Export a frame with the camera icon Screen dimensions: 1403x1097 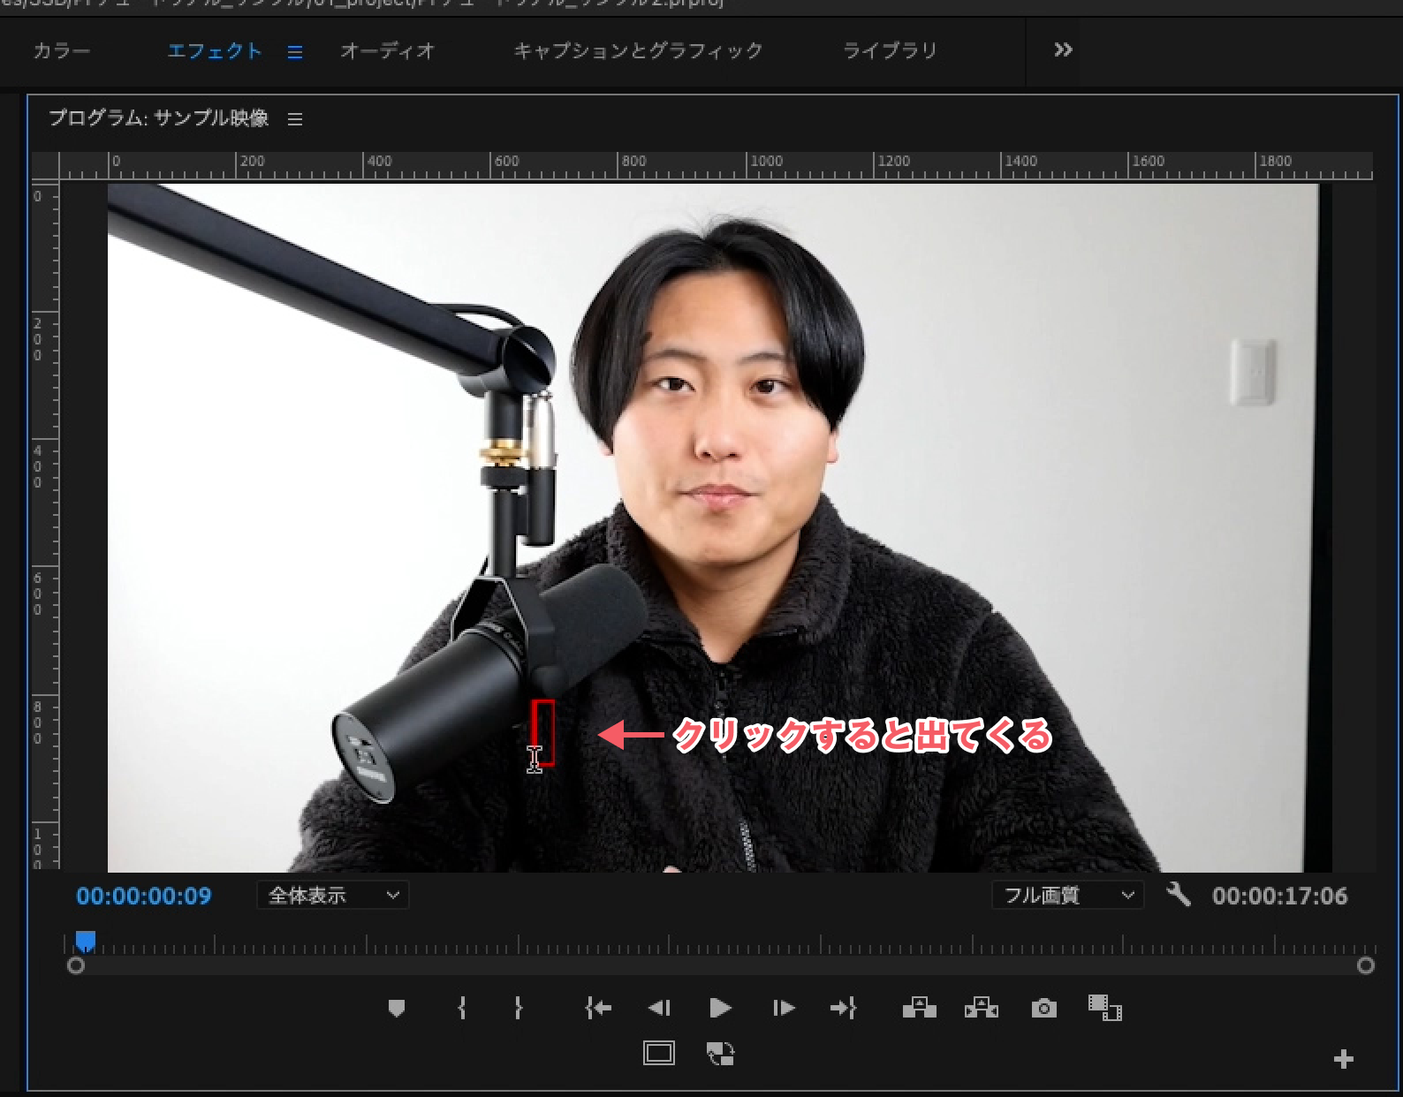[1044, 1008]
